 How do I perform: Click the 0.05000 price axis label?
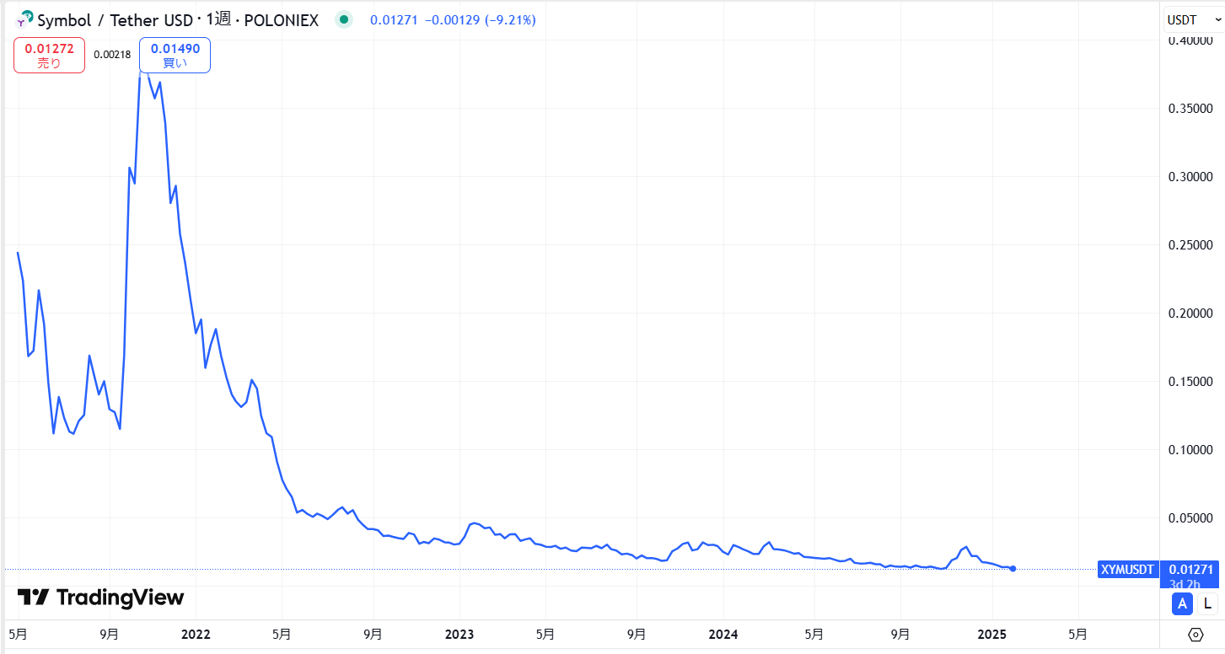pyautogui.click(x=1190, y=517)
